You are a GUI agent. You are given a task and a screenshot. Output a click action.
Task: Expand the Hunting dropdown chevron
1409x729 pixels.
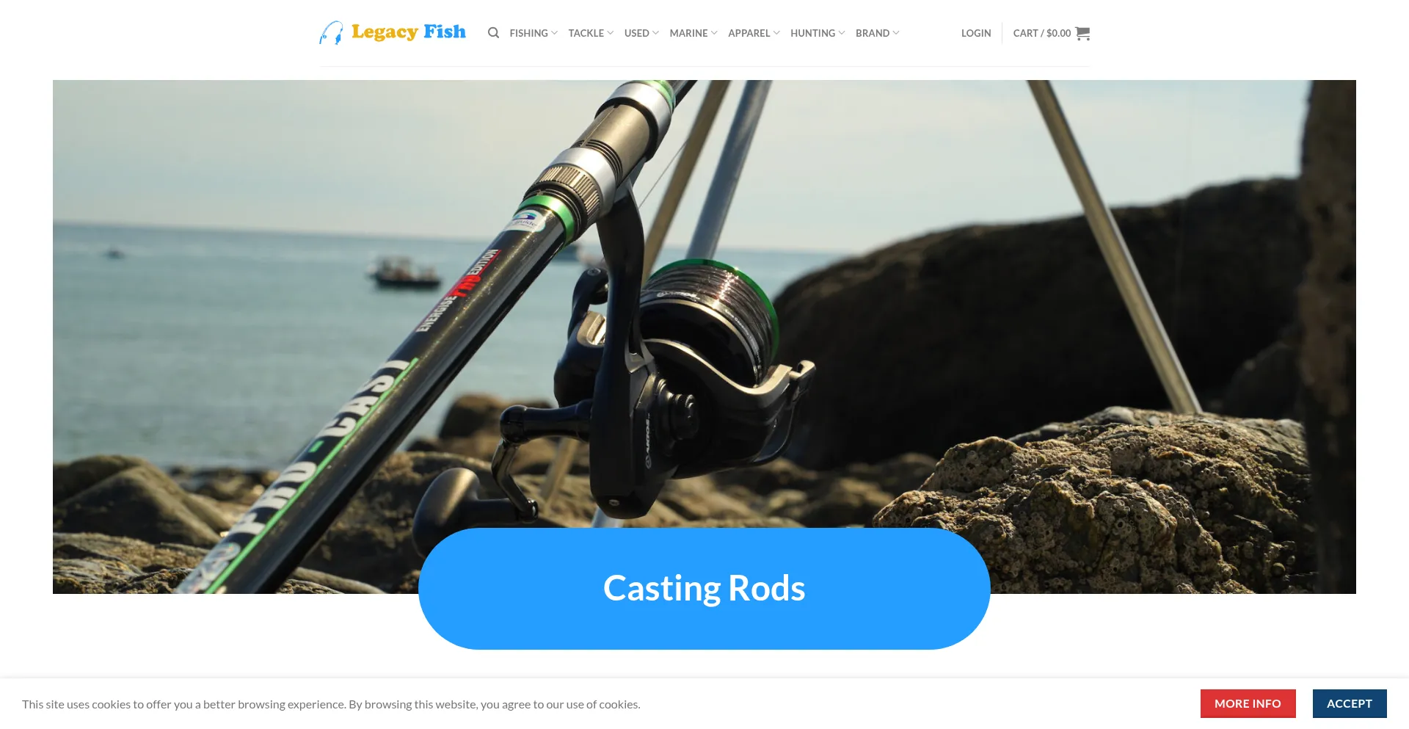pos(841,33)
